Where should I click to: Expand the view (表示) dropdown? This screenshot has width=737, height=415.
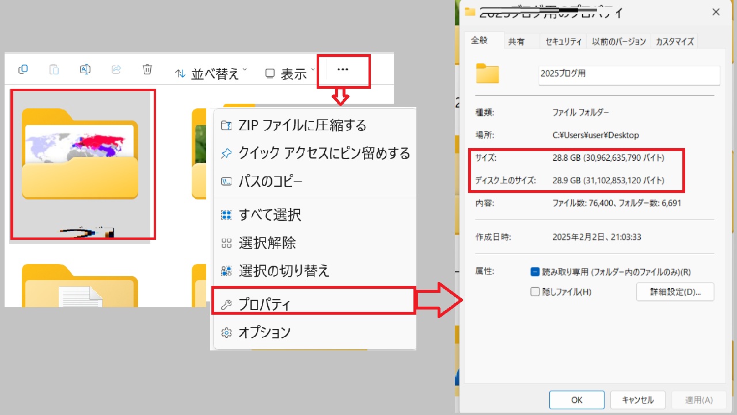click(x=290, y=73)
